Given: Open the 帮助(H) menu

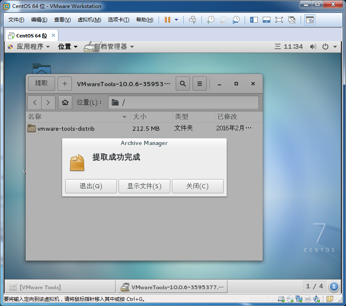Looking at the screenshot, I should click(x=145, y=20).
